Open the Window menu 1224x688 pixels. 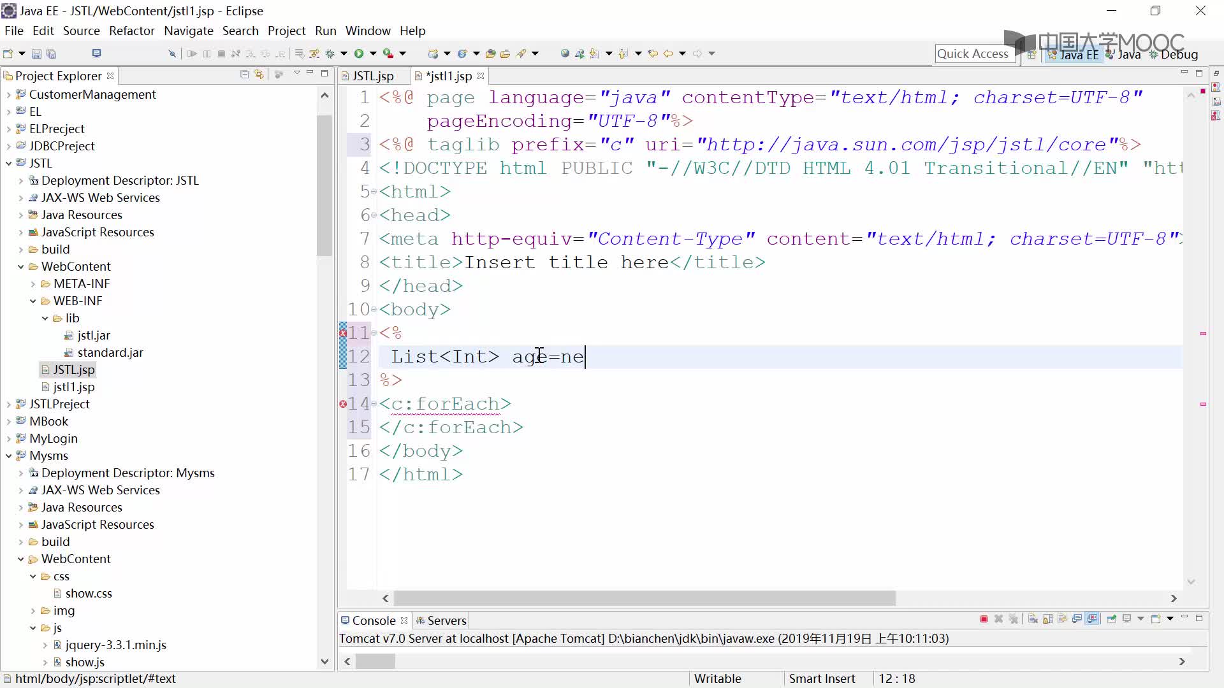[x=368, y=31]
